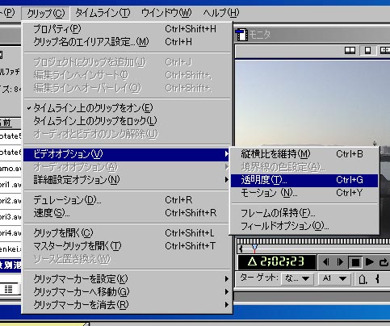Image resolution: width=390 pixels, height=326 pixels.
Task: Toggle タイムライン上のクリップをオン checked item
Action: point(127,108)
